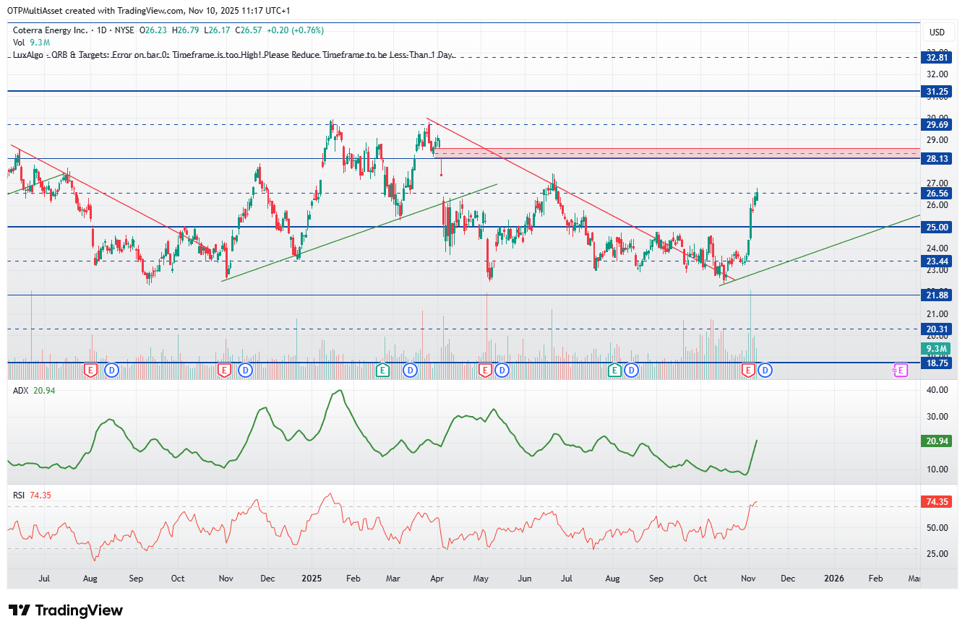Click the 26.56 current price label
Screen dimensions: 965x632
coord(938,194)
